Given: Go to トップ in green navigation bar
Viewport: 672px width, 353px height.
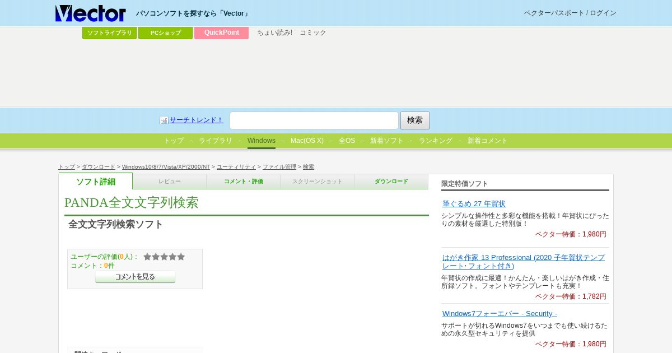Looking at the screenshot, I should 174,141.
